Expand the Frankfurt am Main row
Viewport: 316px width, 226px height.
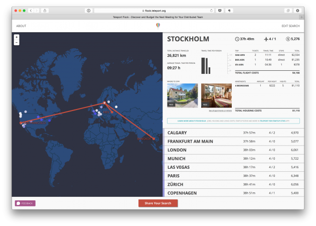pyautogui.click(x=233, y=142)
